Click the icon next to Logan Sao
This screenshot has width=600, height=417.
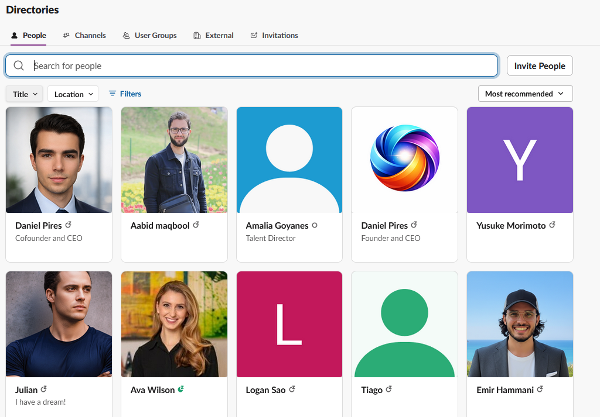[292, 390]
